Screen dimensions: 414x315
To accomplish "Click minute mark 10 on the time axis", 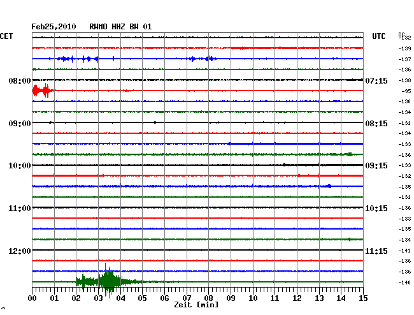I will click(x=253, y=298).
